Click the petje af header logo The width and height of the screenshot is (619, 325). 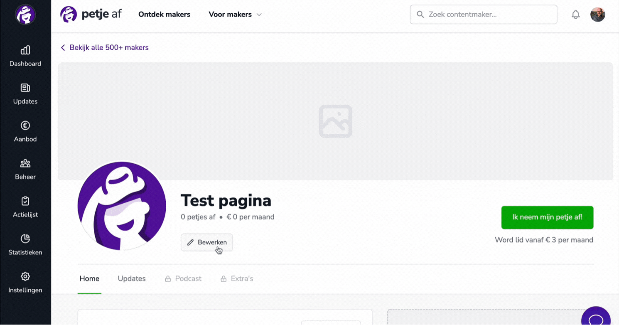pos(91,15)
